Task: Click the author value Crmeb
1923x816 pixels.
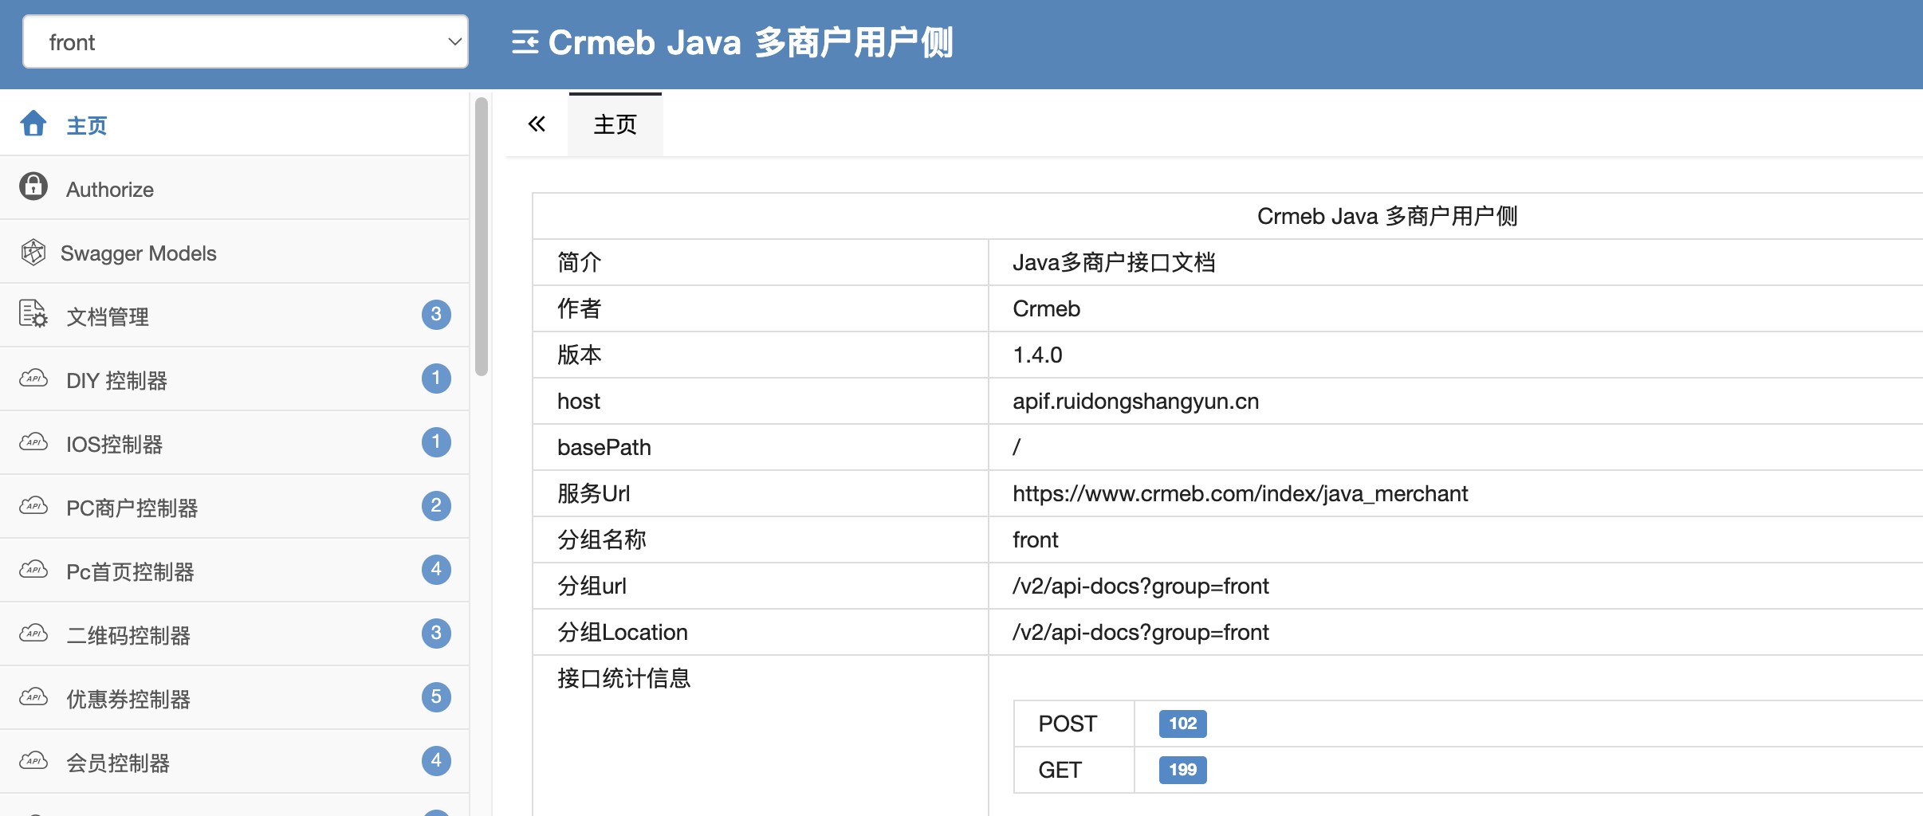Action: tap(1046, 308)
